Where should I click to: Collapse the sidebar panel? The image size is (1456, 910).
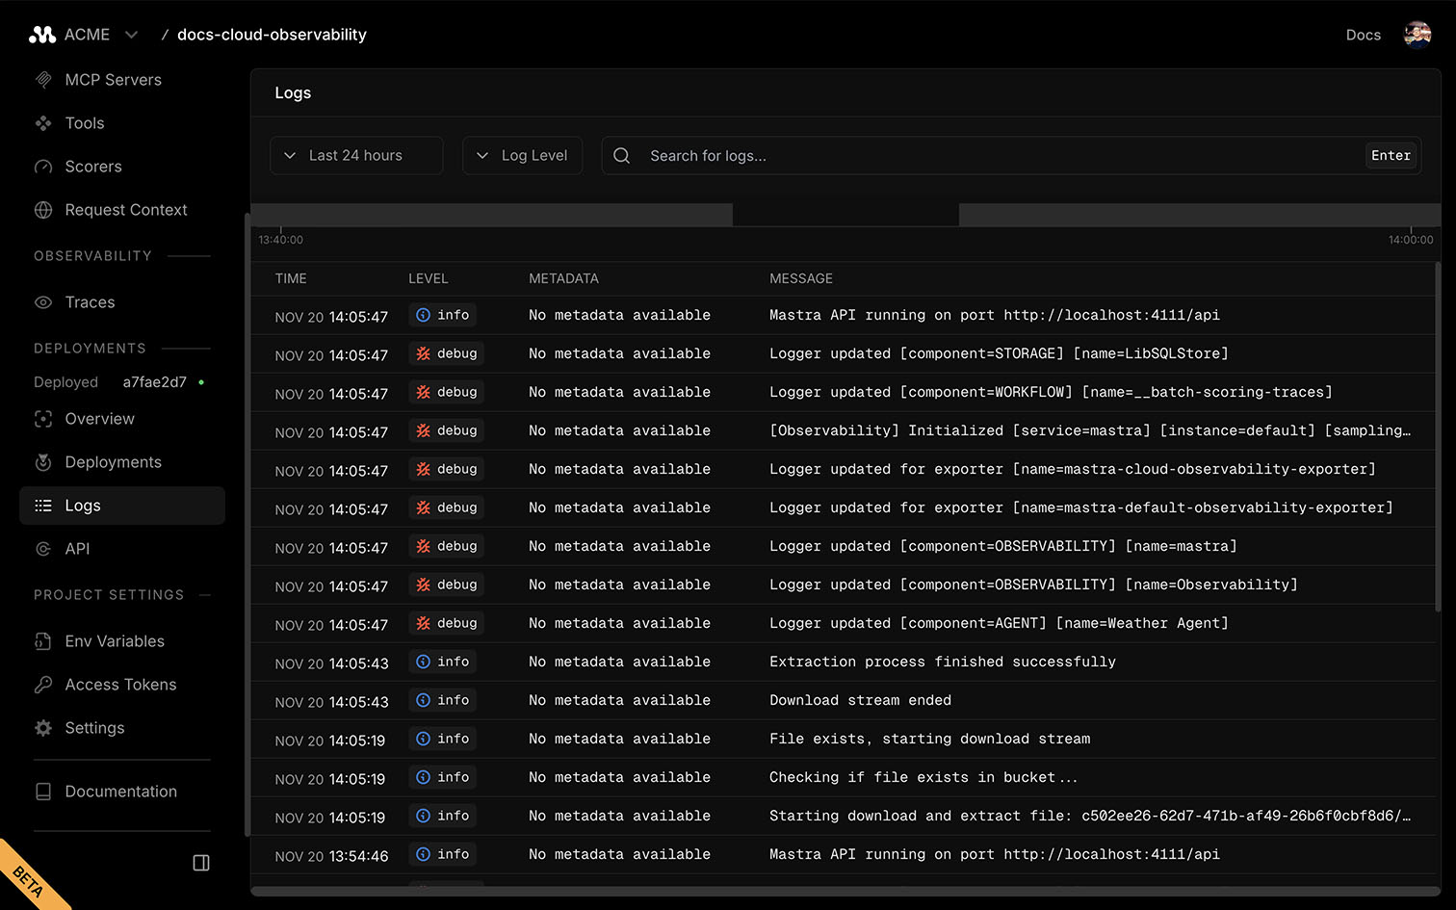201,863
